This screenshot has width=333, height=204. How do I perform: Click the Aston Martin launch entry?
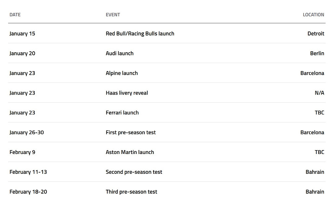(130, 152)
